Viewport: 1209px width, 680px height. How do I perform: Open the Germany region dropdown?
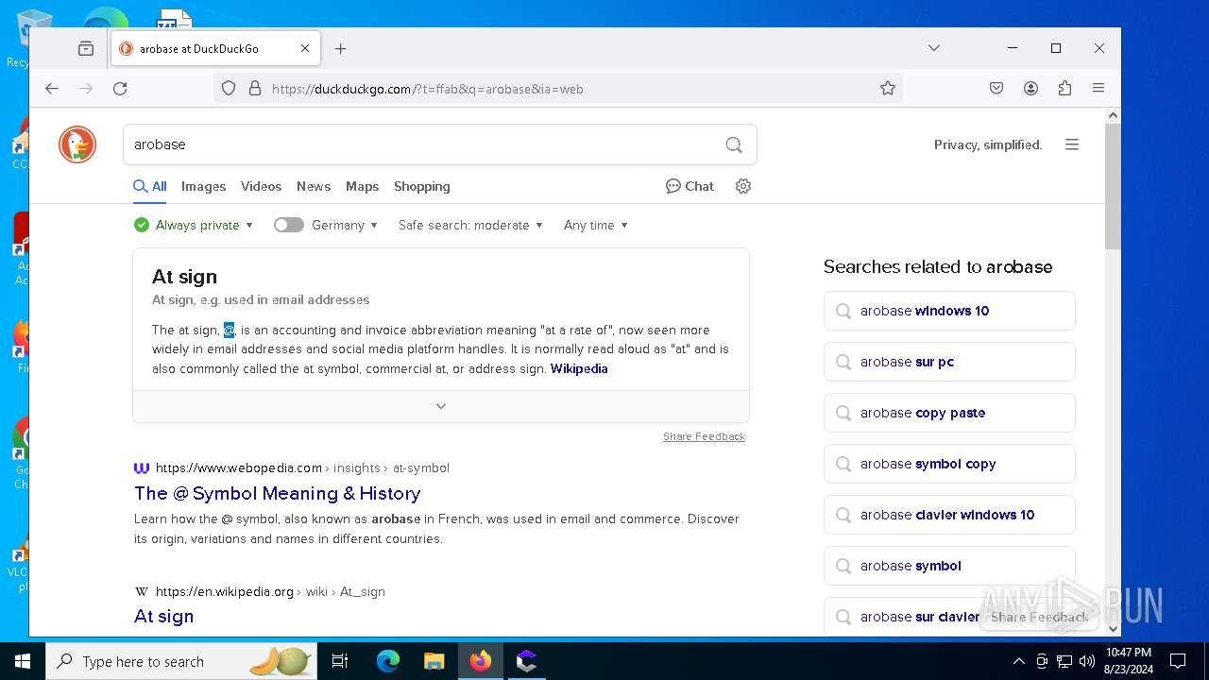point(345,225)
